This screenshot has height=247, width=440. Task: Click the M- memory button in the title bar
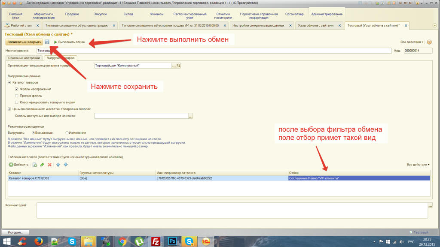pyautogui.click(x=411, y=3)
